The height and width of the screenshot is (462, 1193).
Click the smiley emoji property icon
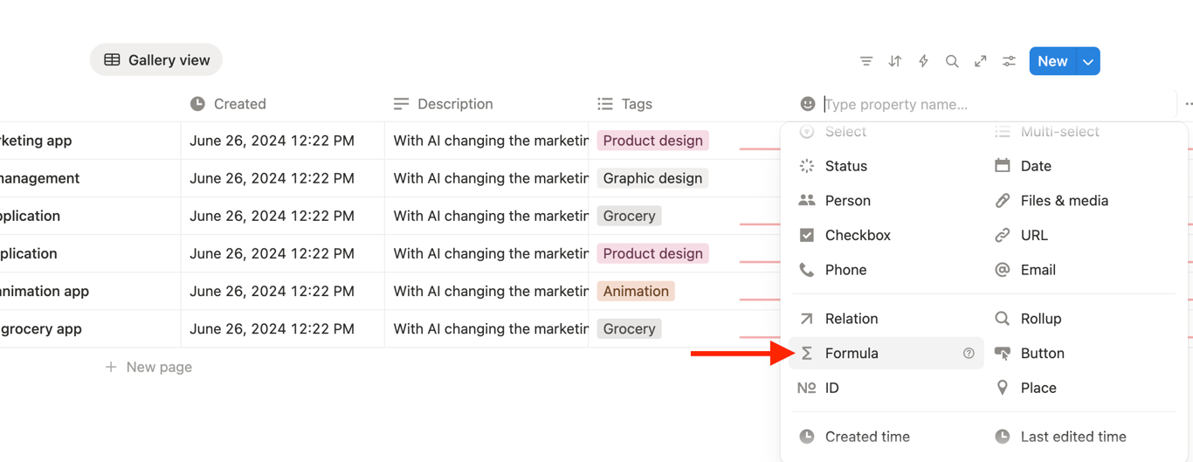point(808,104)
